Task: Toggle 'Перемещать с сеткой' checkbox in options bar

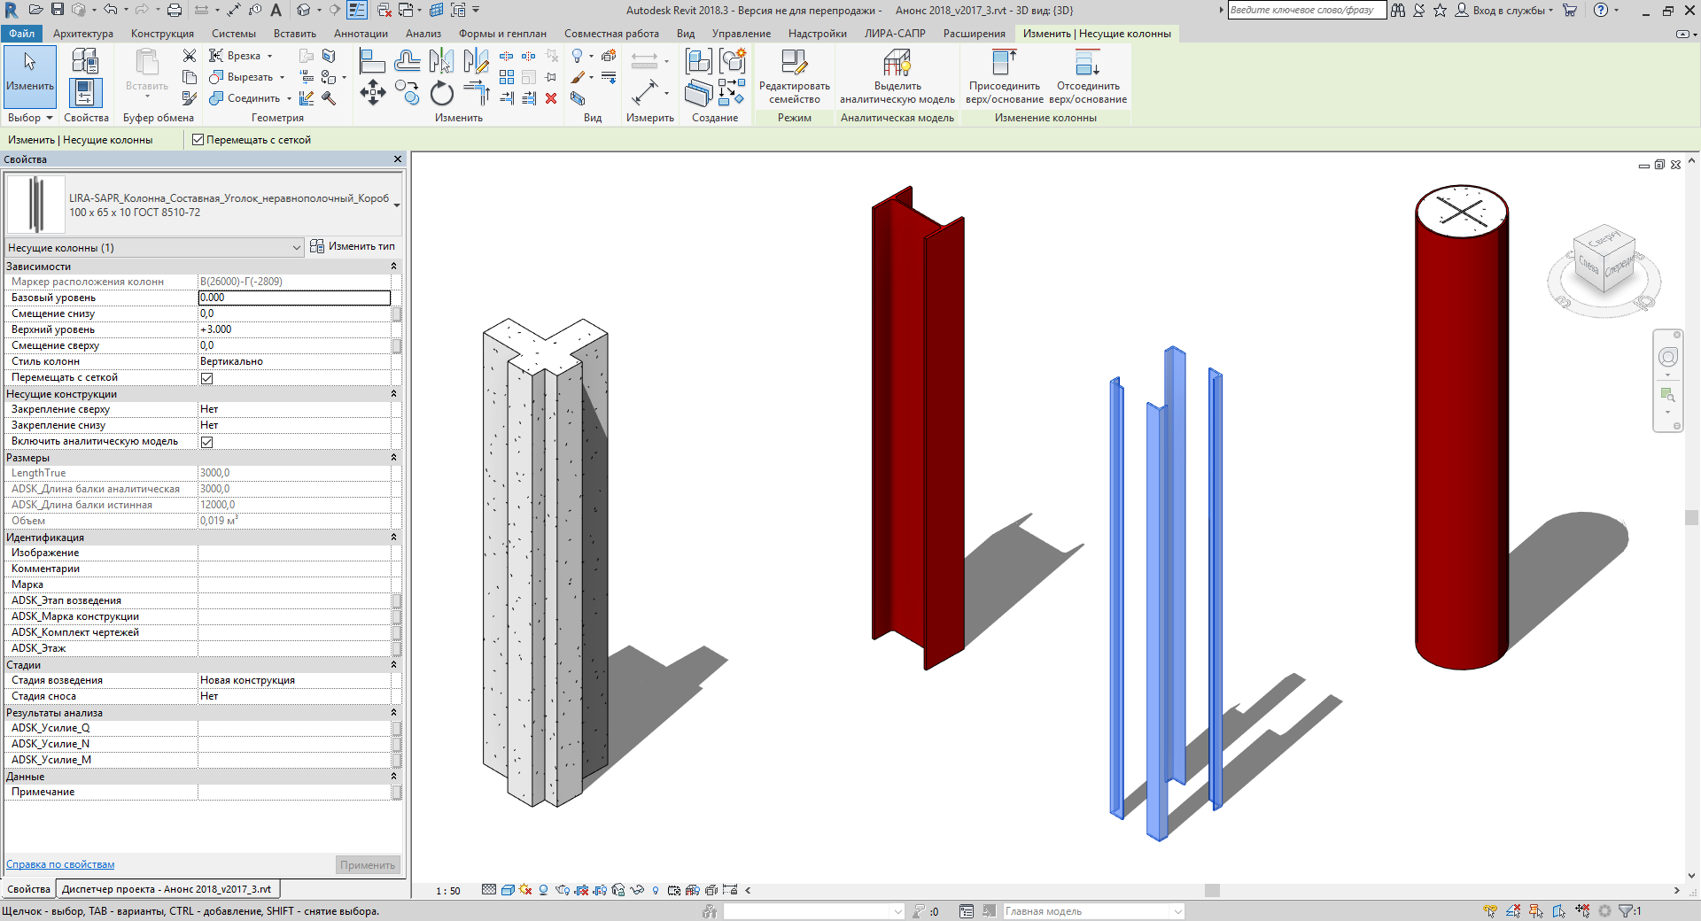Action: click(x=198, y=140)
